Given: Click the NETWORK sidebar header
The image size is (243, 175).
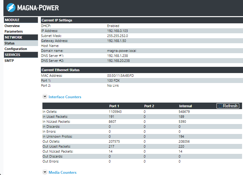Looking at the screenshot, I should tap(21, 37).
